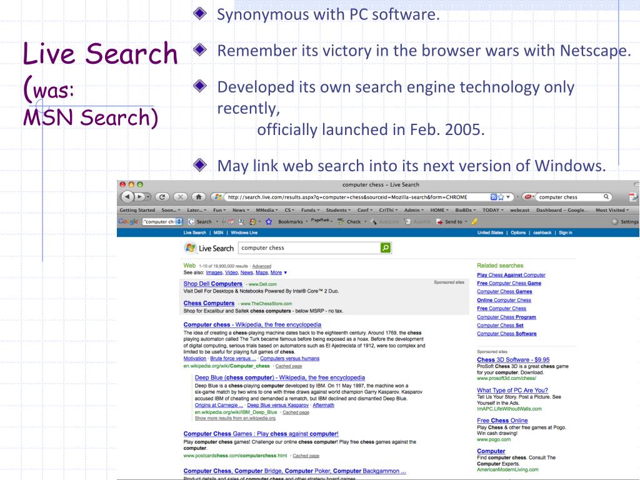Screen dimensions: 640x480
Task: Click the Live Search query input box
Action: tap(309, 247)
